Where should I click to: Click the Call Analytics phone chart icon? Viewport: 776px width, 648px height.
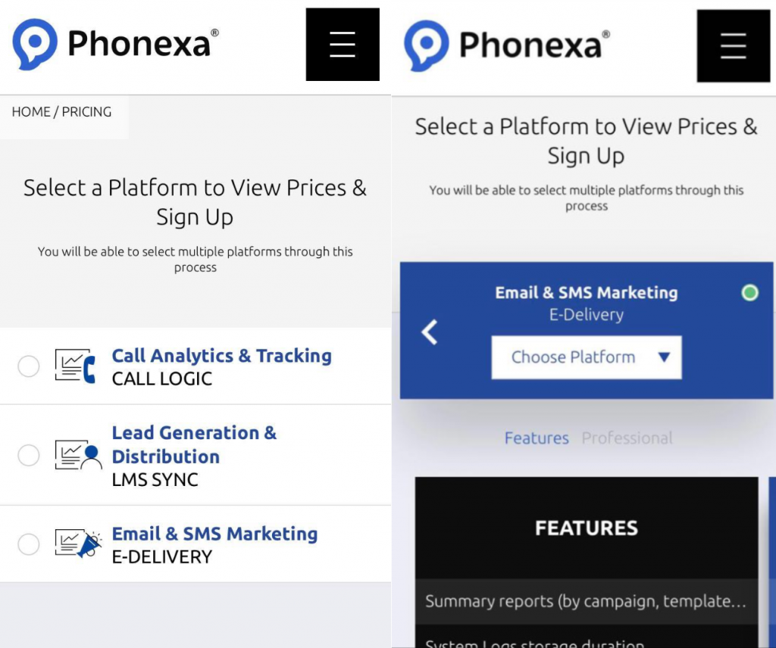(75, 366)
